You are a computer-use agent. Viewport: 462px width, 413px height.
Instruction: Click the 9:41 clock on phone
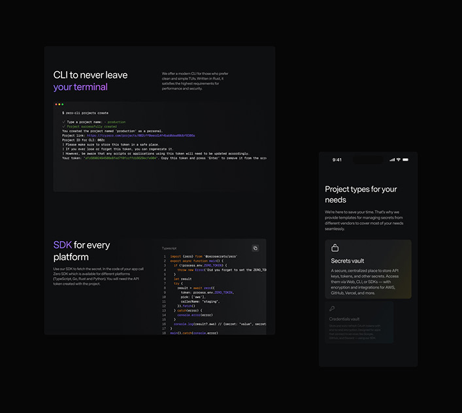tap(337, 159)
